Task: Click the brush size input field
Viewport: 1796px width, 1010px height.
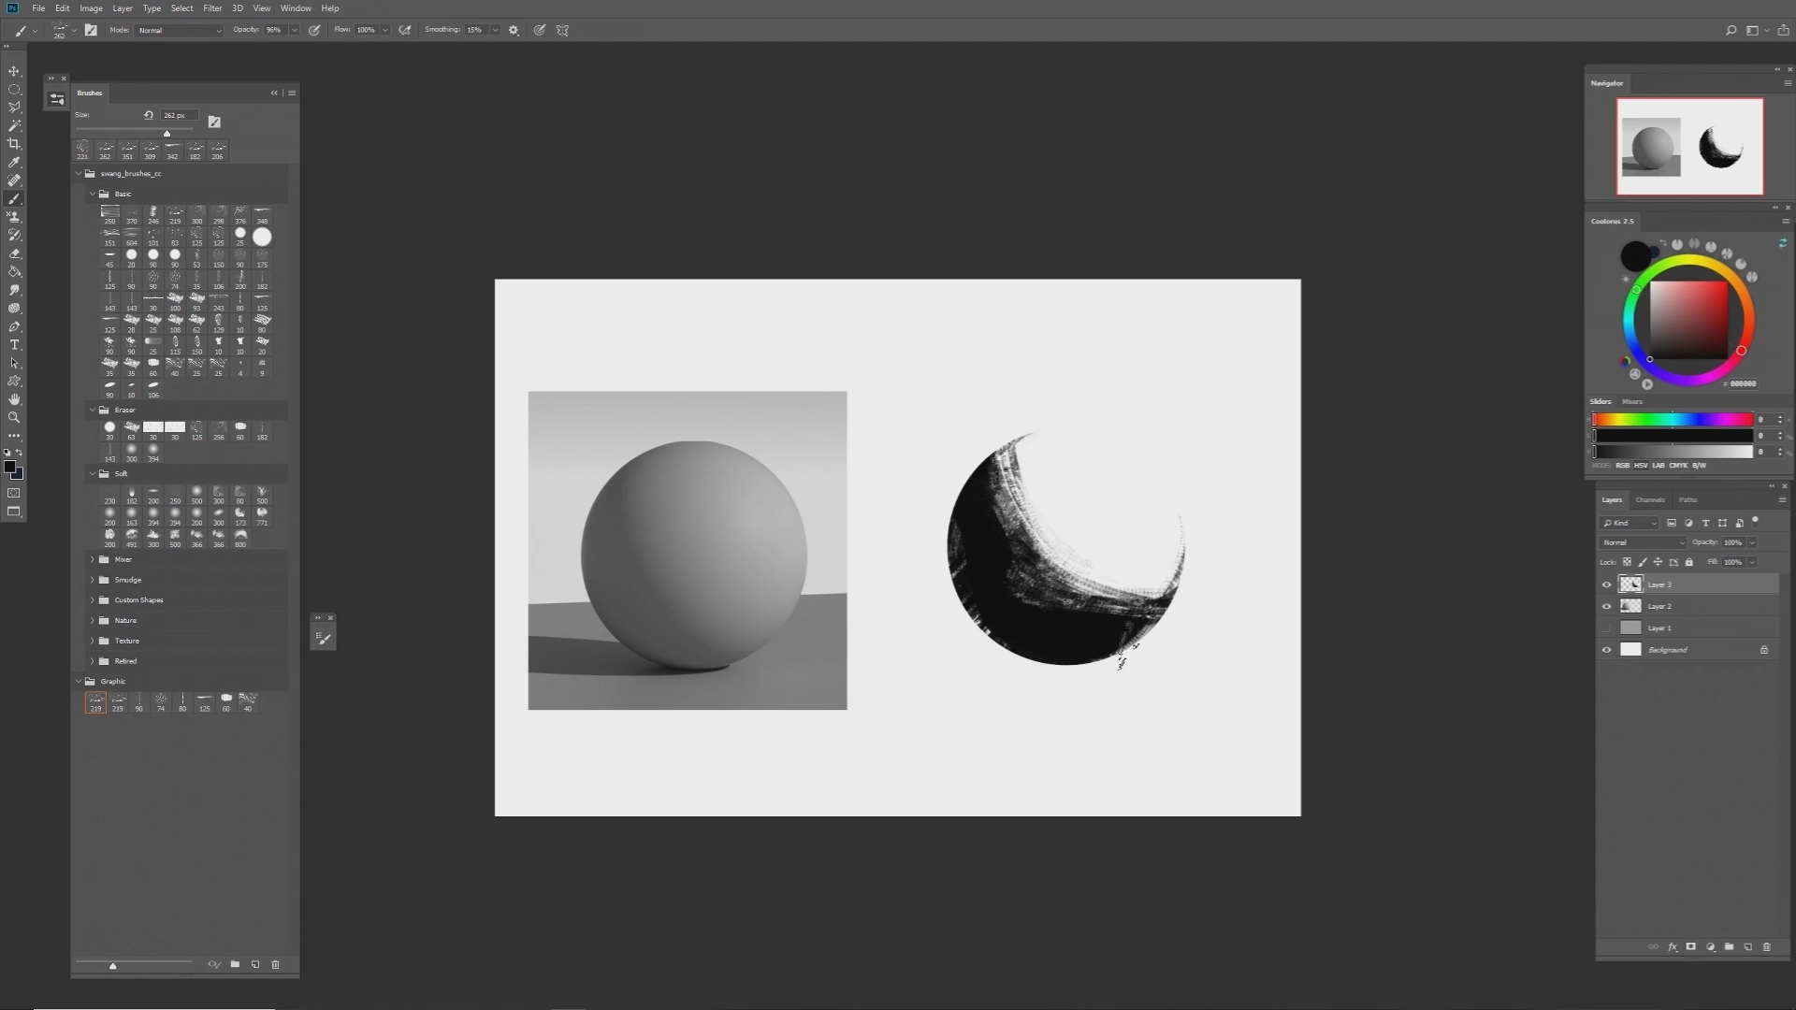Action: click(178, 115)
